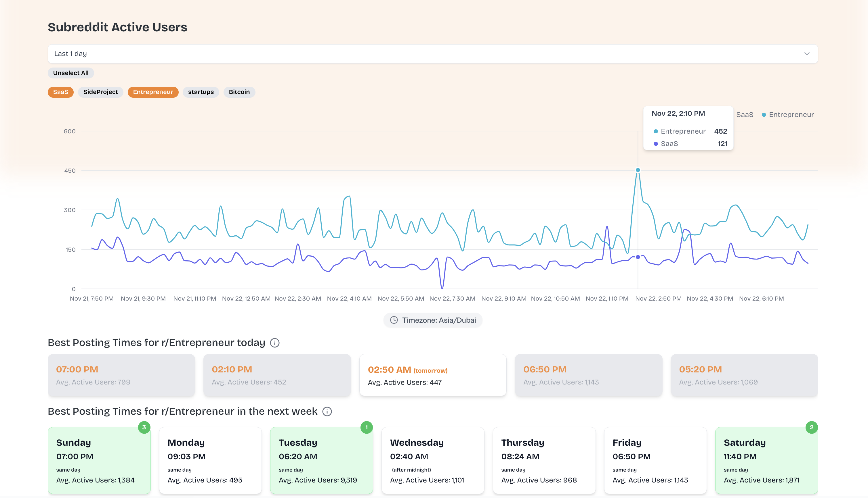Click the Entrepreneur legend entry
868x498 pixels.
pos(787,115)
